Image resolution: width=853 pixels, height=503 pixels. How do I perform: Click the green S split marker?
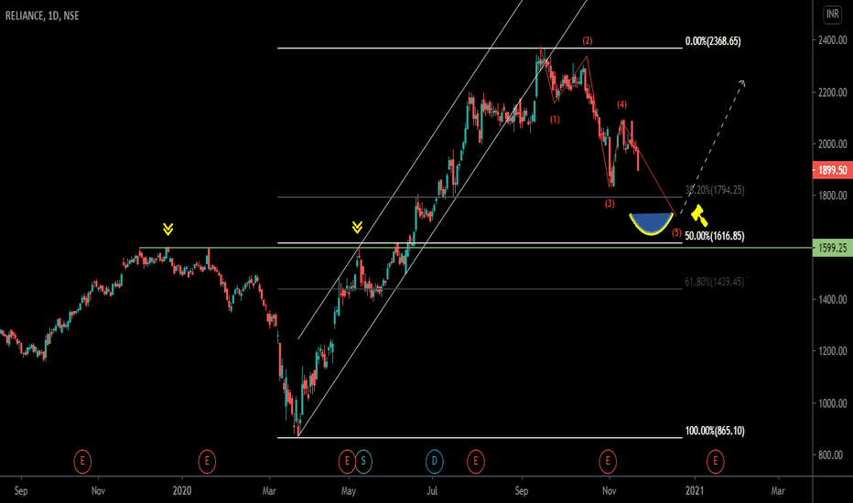coord(363,461)
